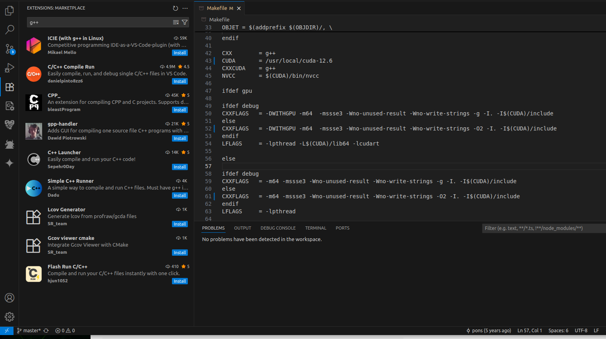
Task: Switch to the DEBUG CONSOLE tab
Action: (x=278, y=228)
